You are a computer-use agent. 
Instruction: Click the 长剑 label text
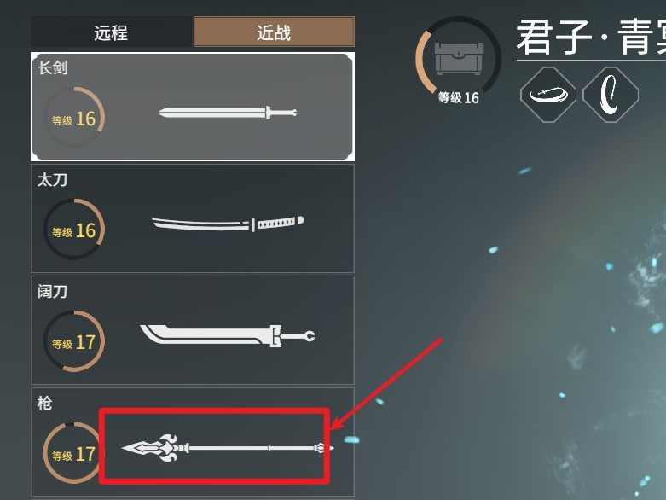[x=53, y=68]
